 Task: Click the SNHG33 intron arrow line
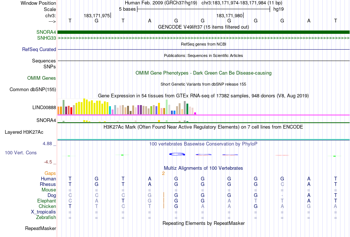pyautogui.click(x=203, y=38)
